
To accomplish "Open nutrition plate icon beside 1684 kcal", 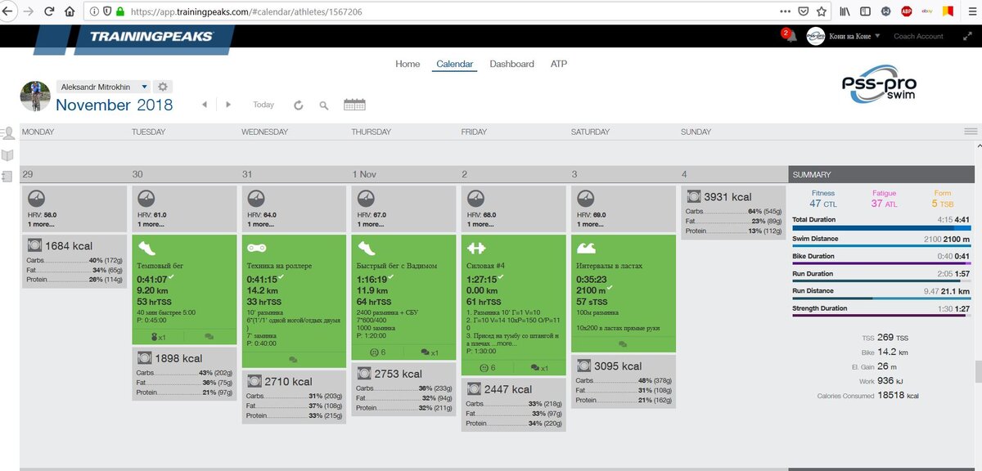I will tap(35, 244).
